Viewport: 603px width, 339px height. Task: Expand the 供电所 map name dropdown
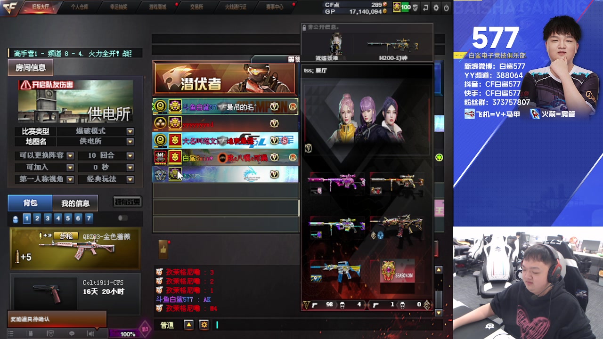tap(130, 142)
